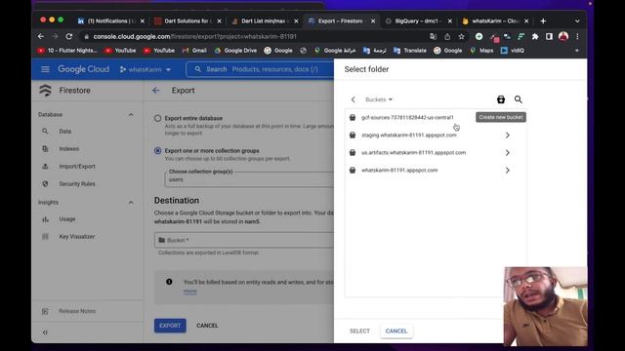The image size is (625, 351).
Task: Open Import/Export in the sidebar
Action: point(77,167)
